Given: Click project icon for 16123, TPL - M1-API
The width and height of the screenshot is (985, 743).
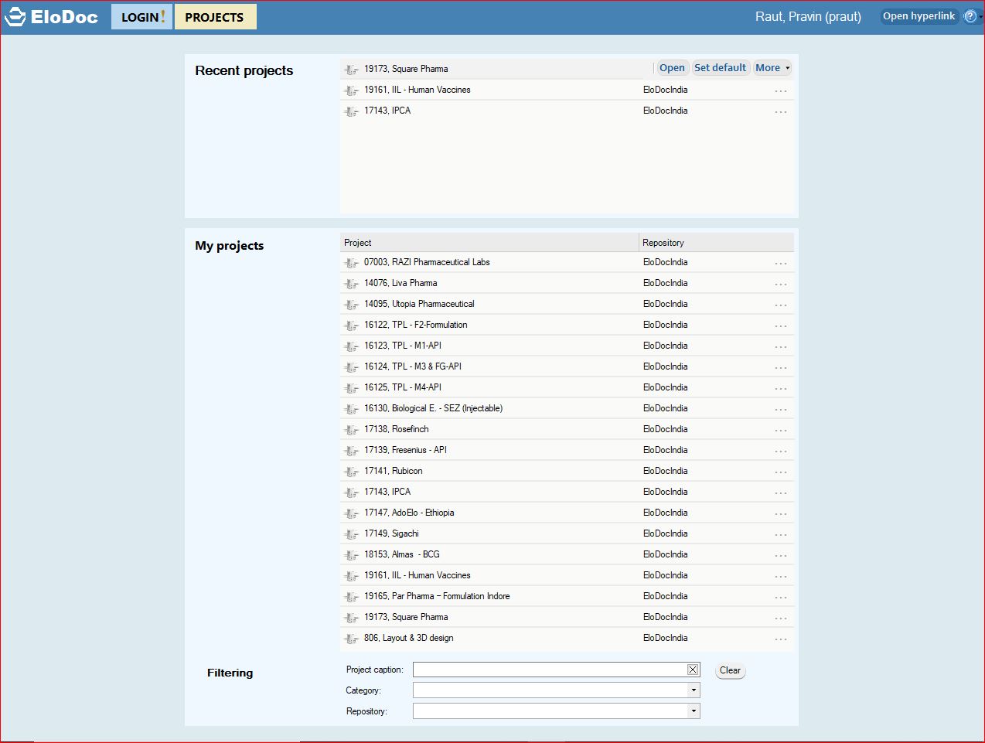Looking at the screenshot, I should coord(351,346).
